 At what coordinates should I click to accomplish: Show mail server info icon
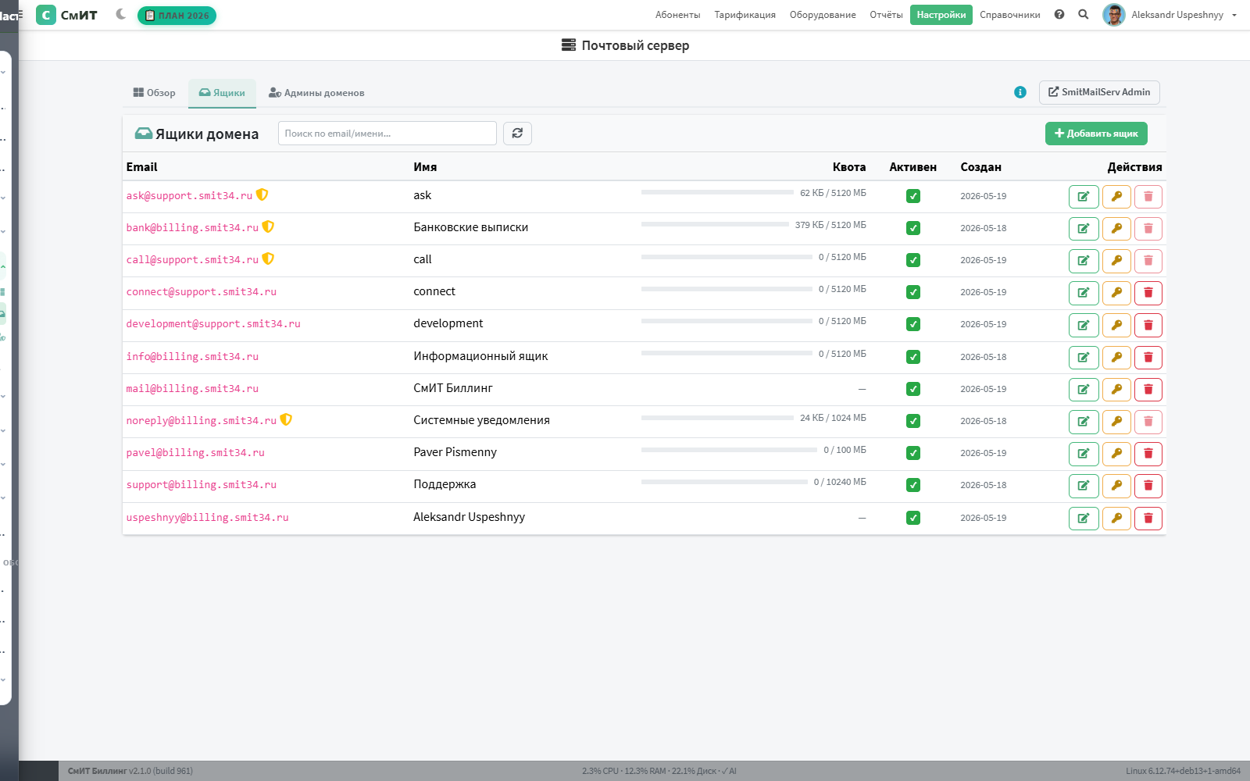(x=1020, y=92)
